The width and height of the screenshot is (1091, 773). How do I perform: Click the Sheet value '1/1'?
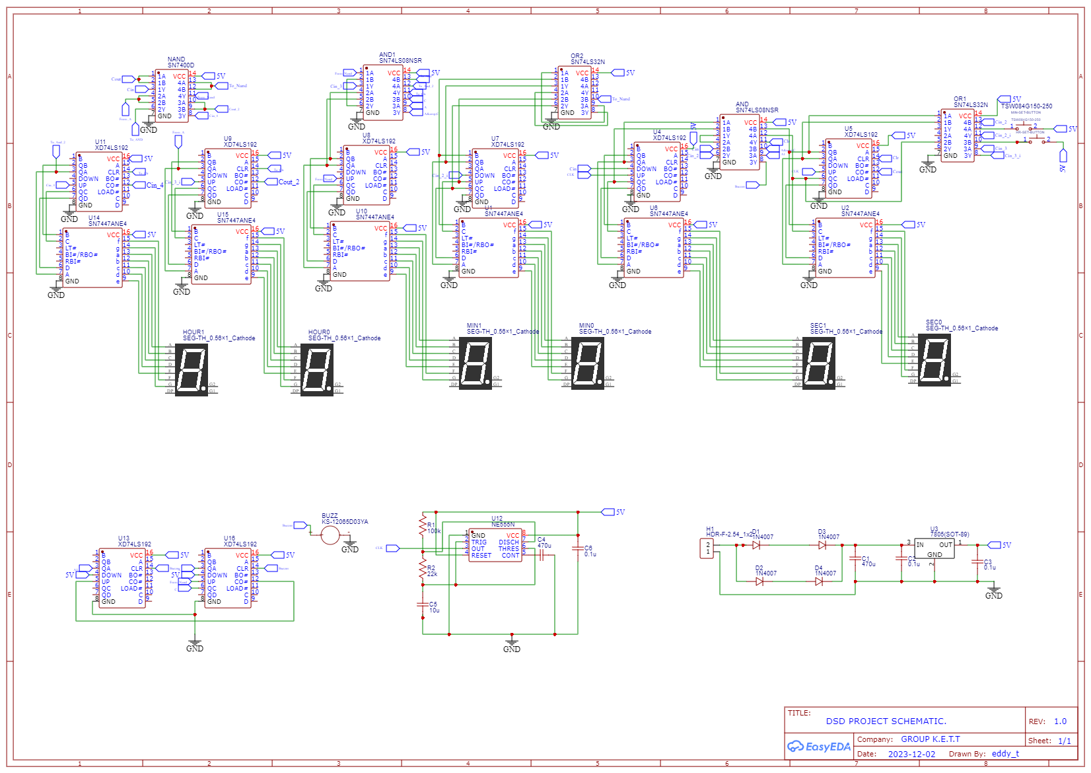[1065, 741]
